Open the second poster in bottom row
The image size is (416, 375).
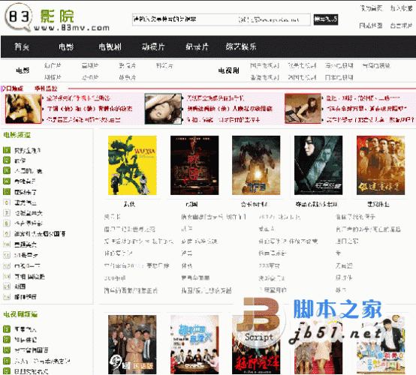coord(194,344)
